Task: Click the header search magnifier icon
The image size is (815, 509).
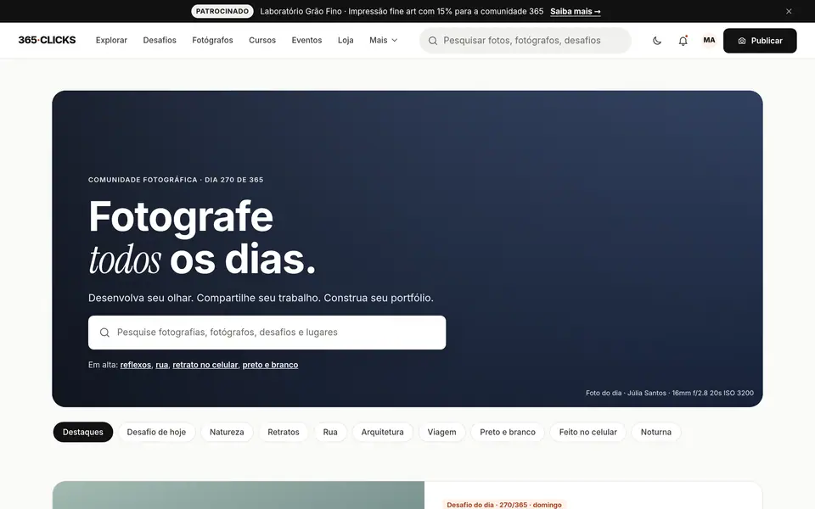Action: (x=432, y=41)
